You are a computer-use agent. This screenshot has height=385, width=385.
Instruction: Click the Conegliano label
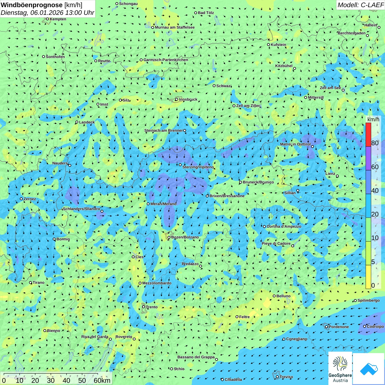297,339
